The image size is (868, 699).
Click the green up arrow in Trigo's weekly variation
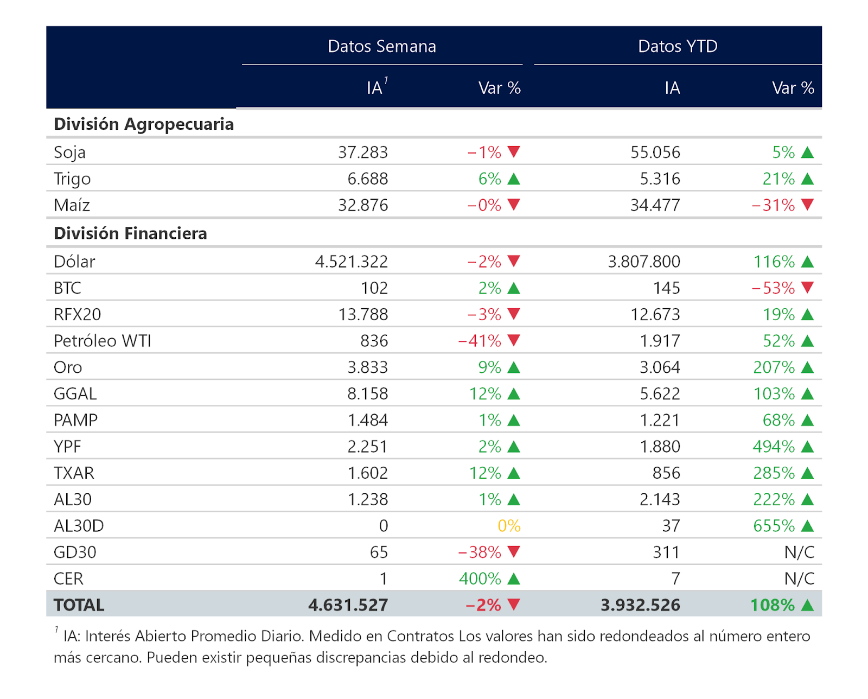tap(514, 179)
